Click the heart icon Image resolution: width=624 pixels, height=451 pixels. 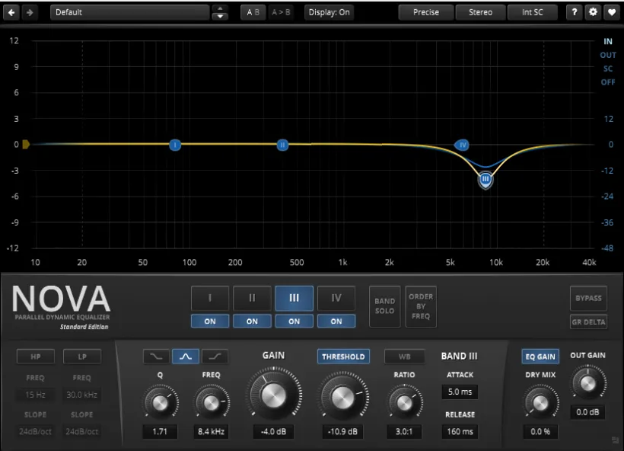[x=612, y=12]
